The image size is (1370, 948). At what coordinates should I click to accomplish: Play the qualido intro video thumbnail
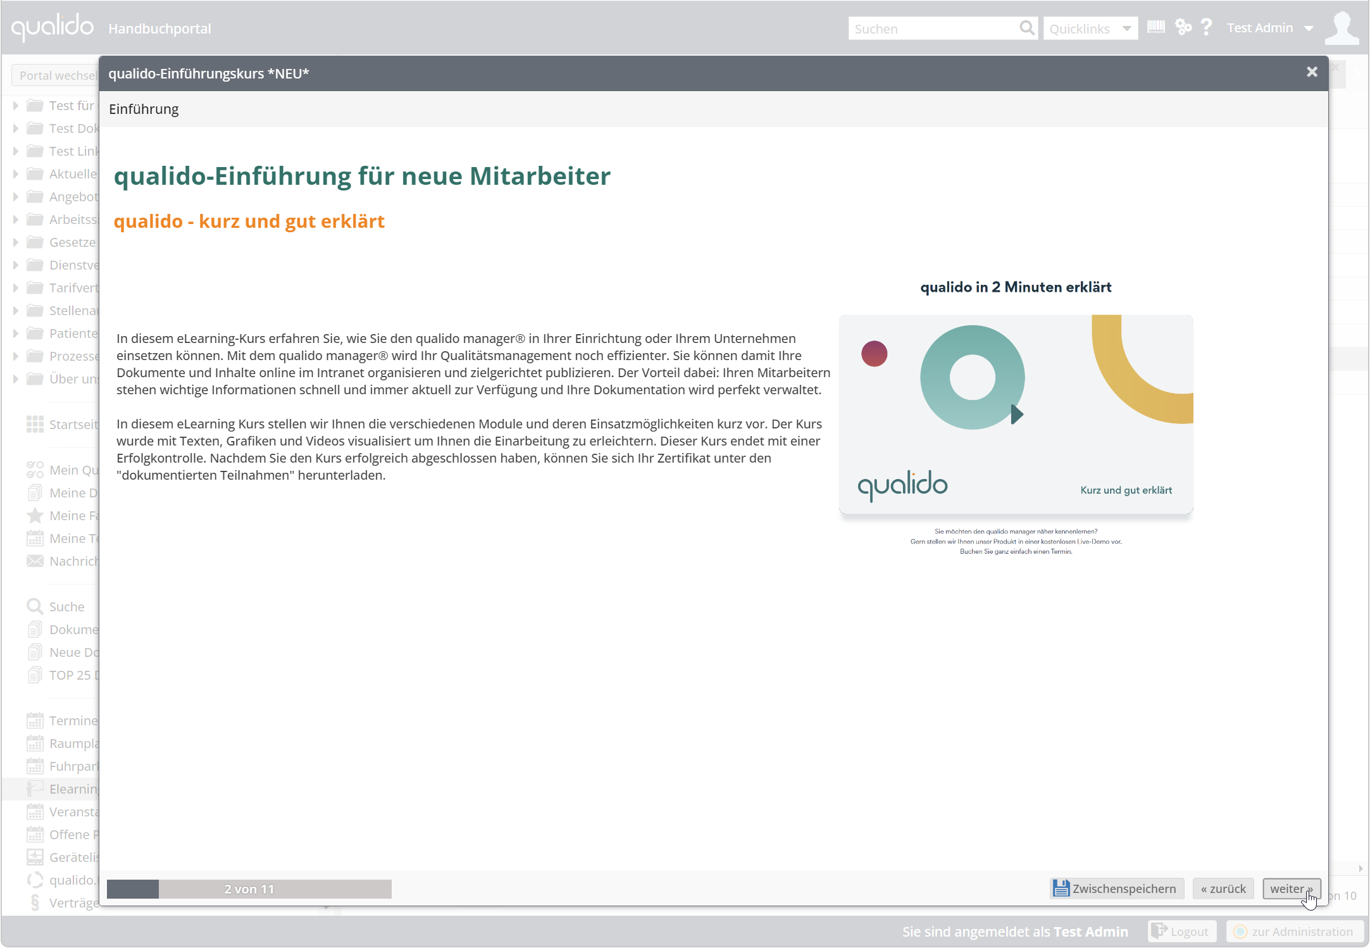pos(1016,415)
